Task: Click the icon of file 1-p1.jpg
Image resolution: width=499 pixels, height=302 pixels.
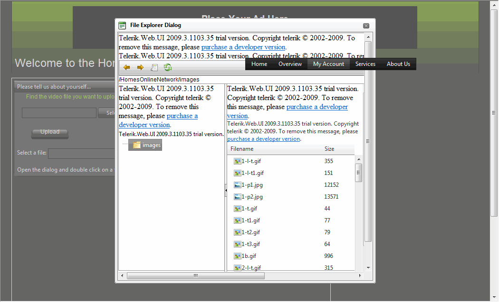Action: pyautogui.click(x=238, y=185)
